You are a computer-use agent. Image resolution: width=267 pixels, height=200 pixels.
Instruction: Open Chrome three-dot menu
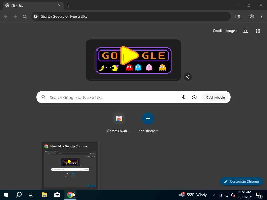pos(261,16)
